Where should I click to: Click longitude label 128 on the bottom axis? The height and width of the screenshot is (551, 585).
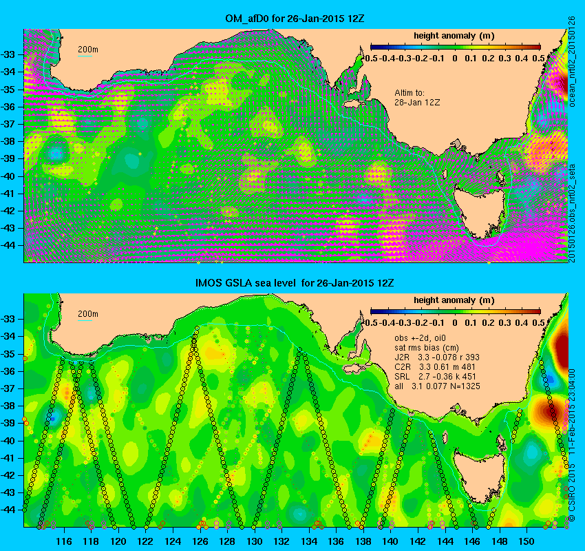pyautogui.click(x=227, y=541)
